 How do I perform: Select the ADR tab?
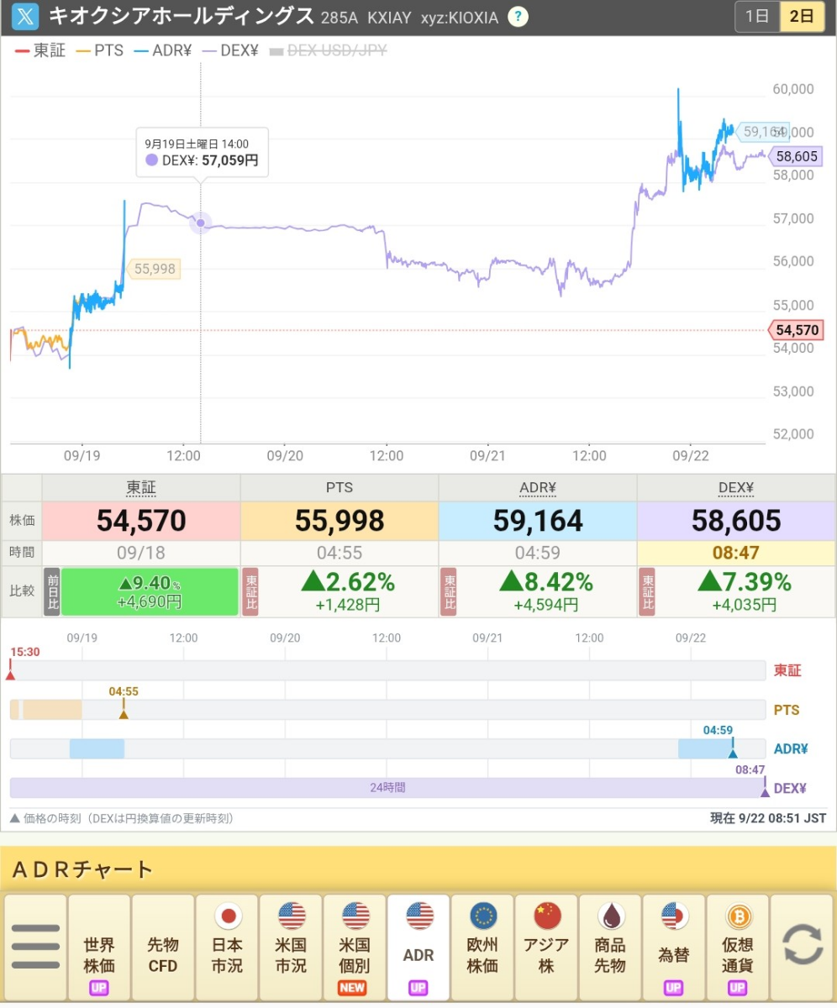pos(418,947)
